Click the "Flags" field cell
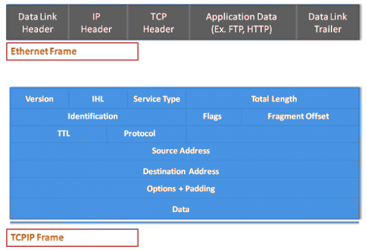367x250 pixels. pyautogui.click(x=214, y=117)
